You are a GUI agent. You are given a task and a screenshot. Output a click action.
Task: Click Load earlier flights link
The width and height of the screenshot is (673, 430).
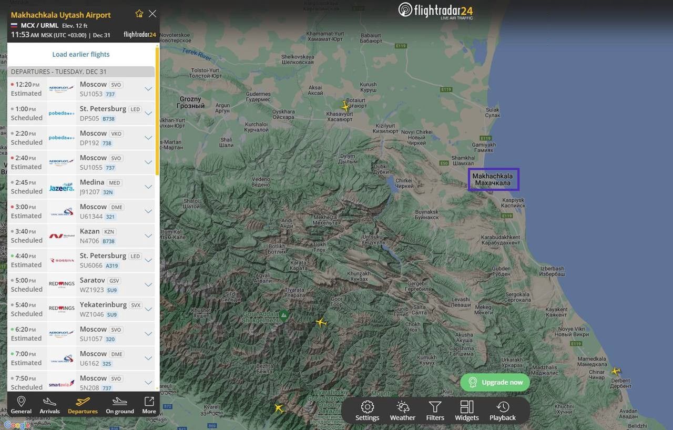(x=81, y=54)
